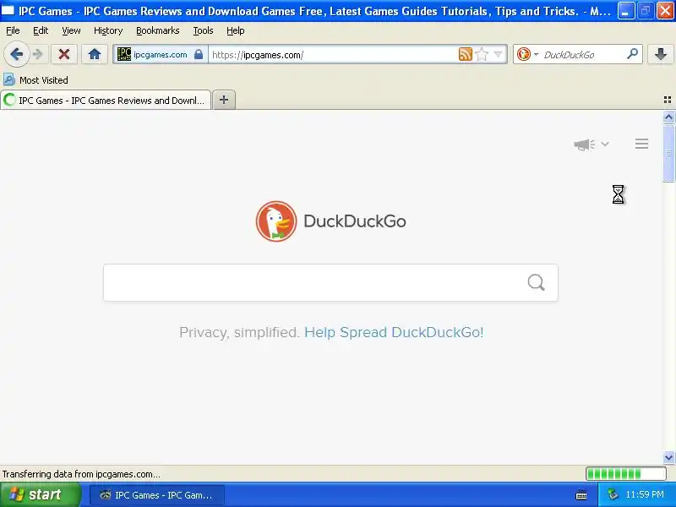Click the Forward arrow button
The image size is (676, 507).
click(x=38, y=54)
